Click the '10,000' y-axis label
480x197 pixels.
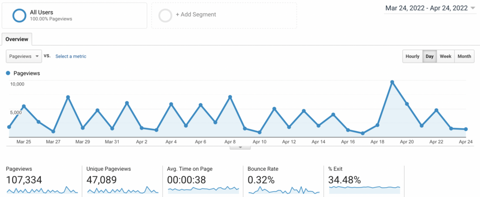tap(17, 84)
